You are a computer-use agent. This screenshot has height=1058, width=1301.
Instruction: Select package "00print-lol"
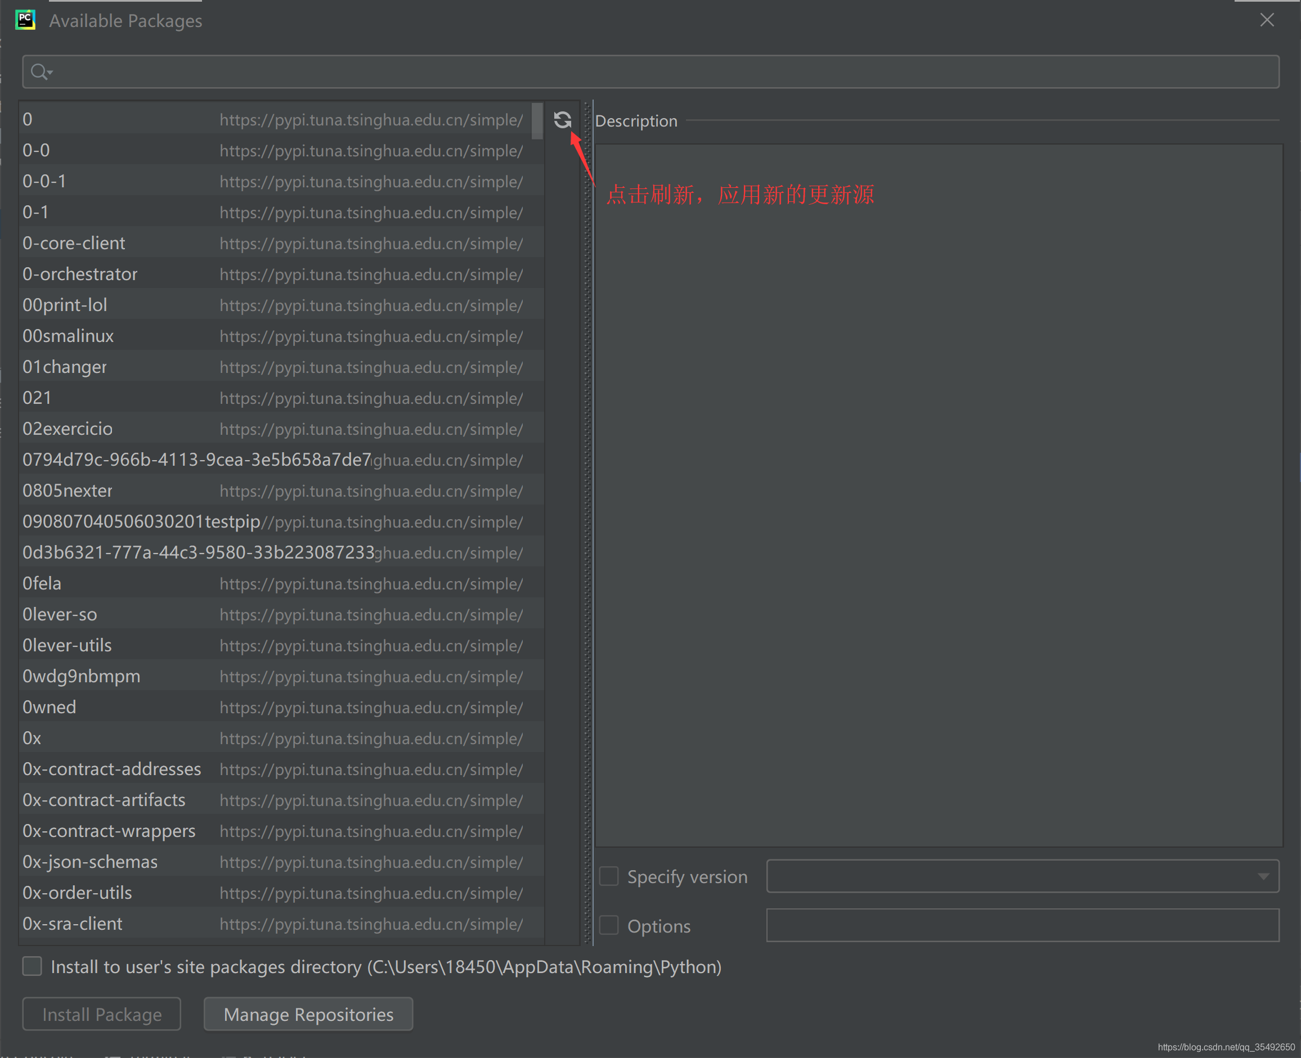(x=282, y=305)
